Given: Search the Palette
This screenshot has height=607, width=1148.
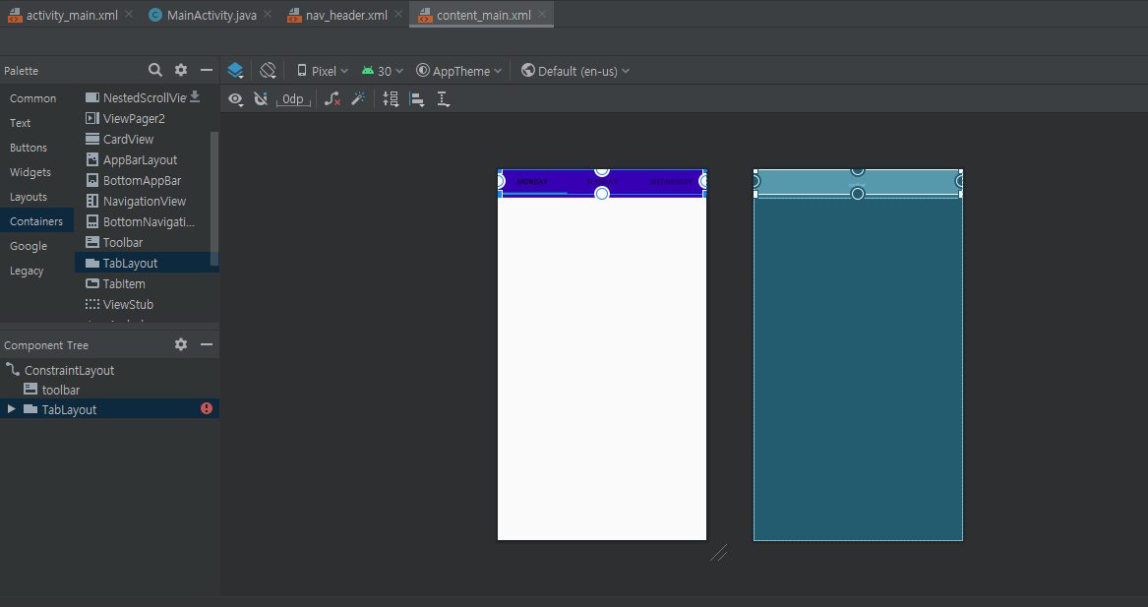Looking at the screenshot, I should pos(155,70).
